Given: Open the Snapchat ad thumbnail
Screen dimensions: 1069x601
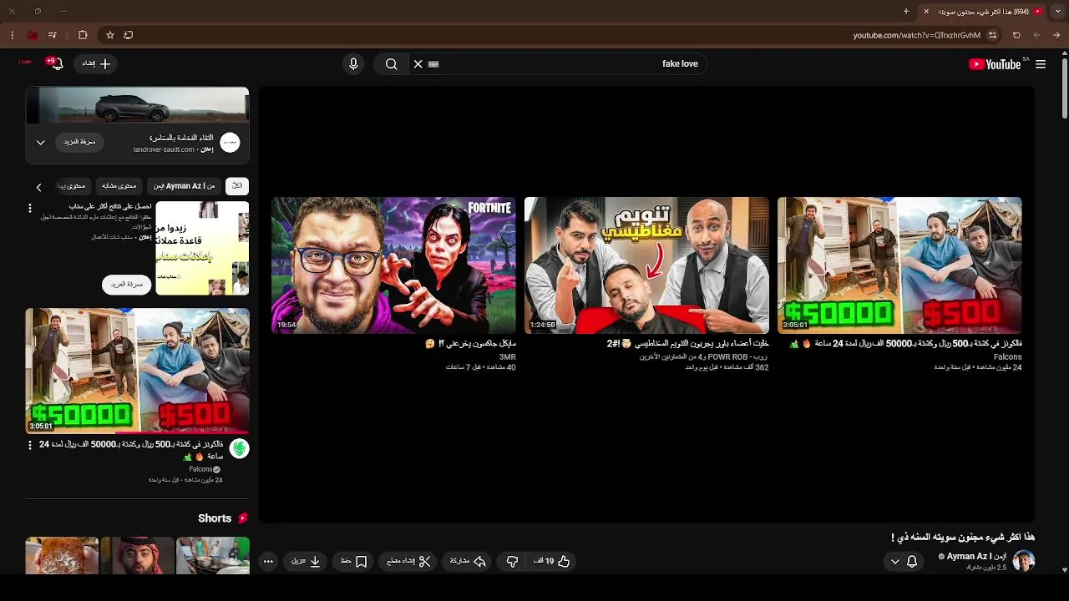Looking at the screenshot, I should [202, 248].
